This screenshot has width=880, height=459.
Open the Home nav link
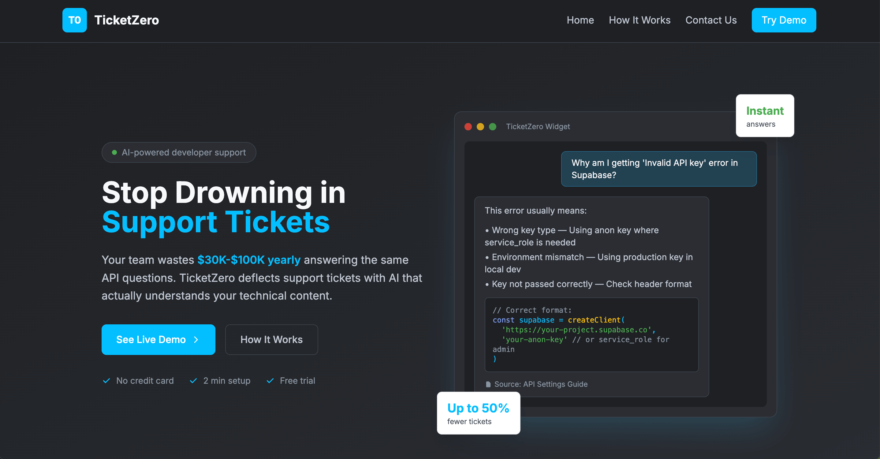[580, 20]
